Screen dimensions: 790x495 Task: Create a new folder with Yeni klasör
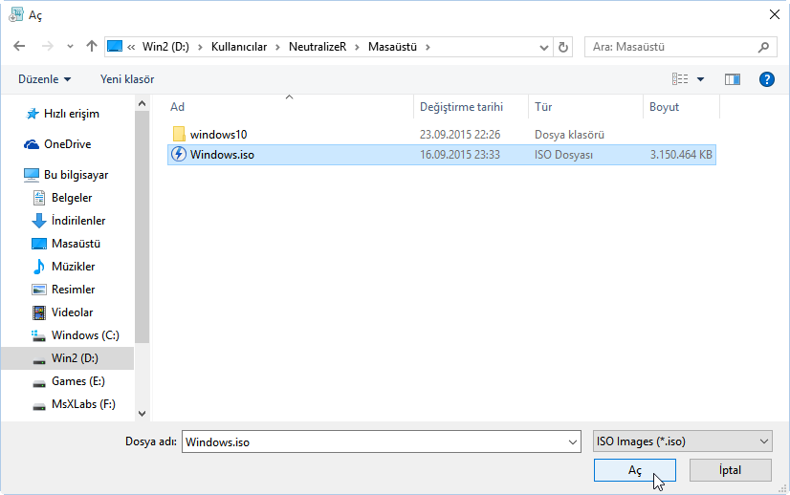click(x=127, y=79)
